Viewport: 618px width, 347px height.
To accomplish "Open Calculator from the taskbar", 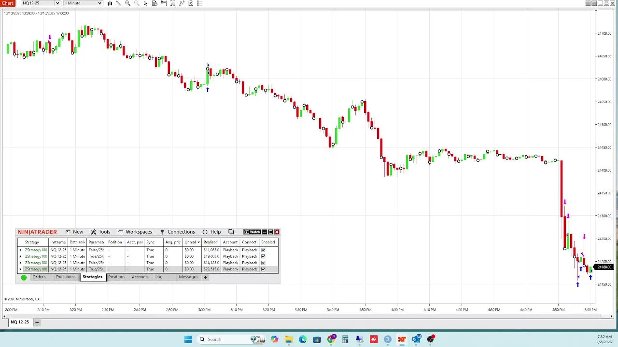I will coord(345,339).
